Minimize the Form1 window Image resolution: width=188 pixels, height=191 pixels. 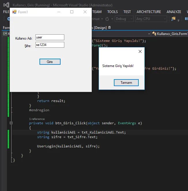(59, 12)
